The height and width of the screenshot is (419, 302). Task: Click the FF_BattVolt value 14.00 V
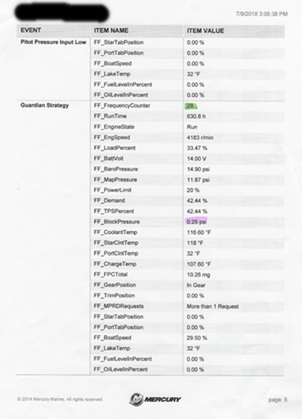pyautogui.click(x=196, y=159)
